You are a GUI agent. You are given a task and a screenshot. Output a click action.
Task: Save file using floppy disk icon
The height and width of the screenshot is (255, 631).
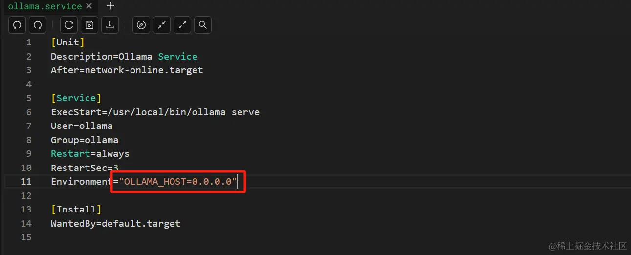click(89, 25)
